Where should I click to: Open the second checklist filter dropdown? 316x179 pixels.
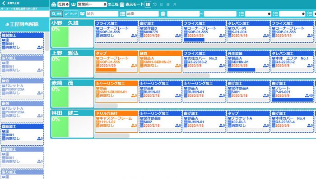tap(292, 13)
